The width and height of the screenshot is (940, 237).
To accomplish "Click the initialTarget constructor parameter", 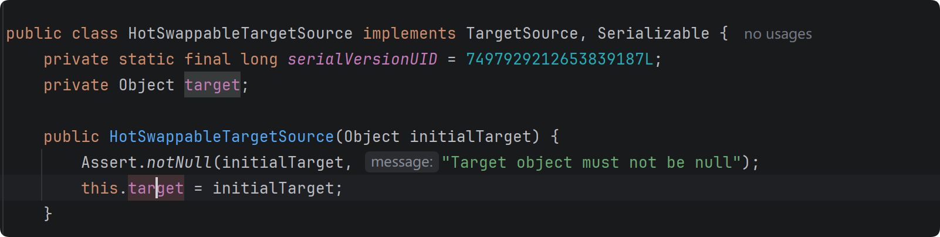I will click(x=470, y=137).
